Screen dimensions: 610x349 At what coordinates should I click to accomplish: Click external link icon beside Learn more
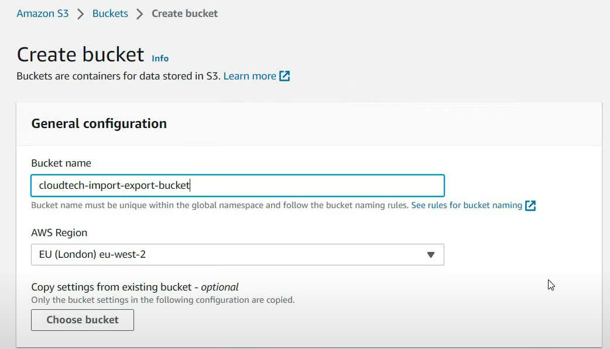(285, 76)
